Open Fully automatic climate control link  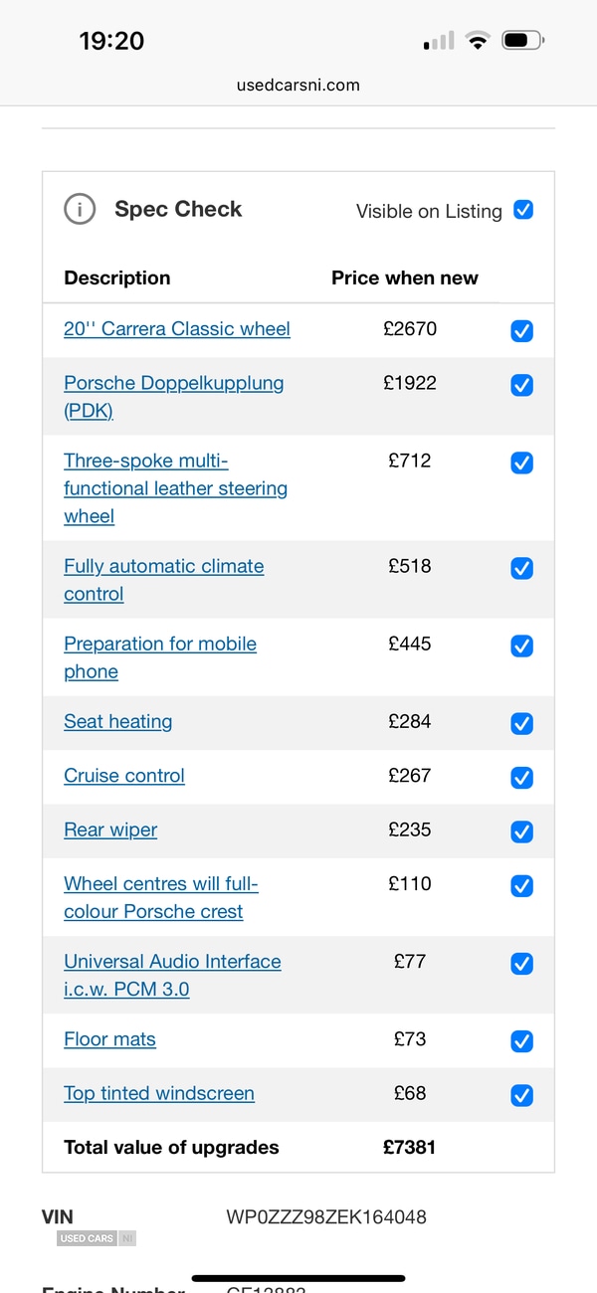164,580
